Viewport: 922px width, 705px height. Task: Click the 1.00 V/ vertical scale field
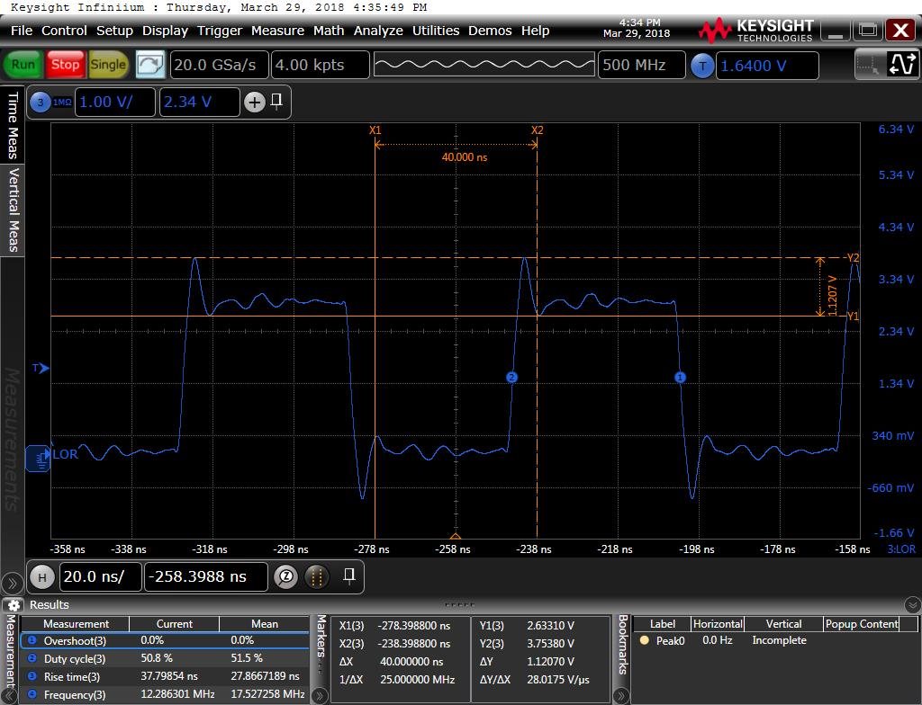(114, 103)
